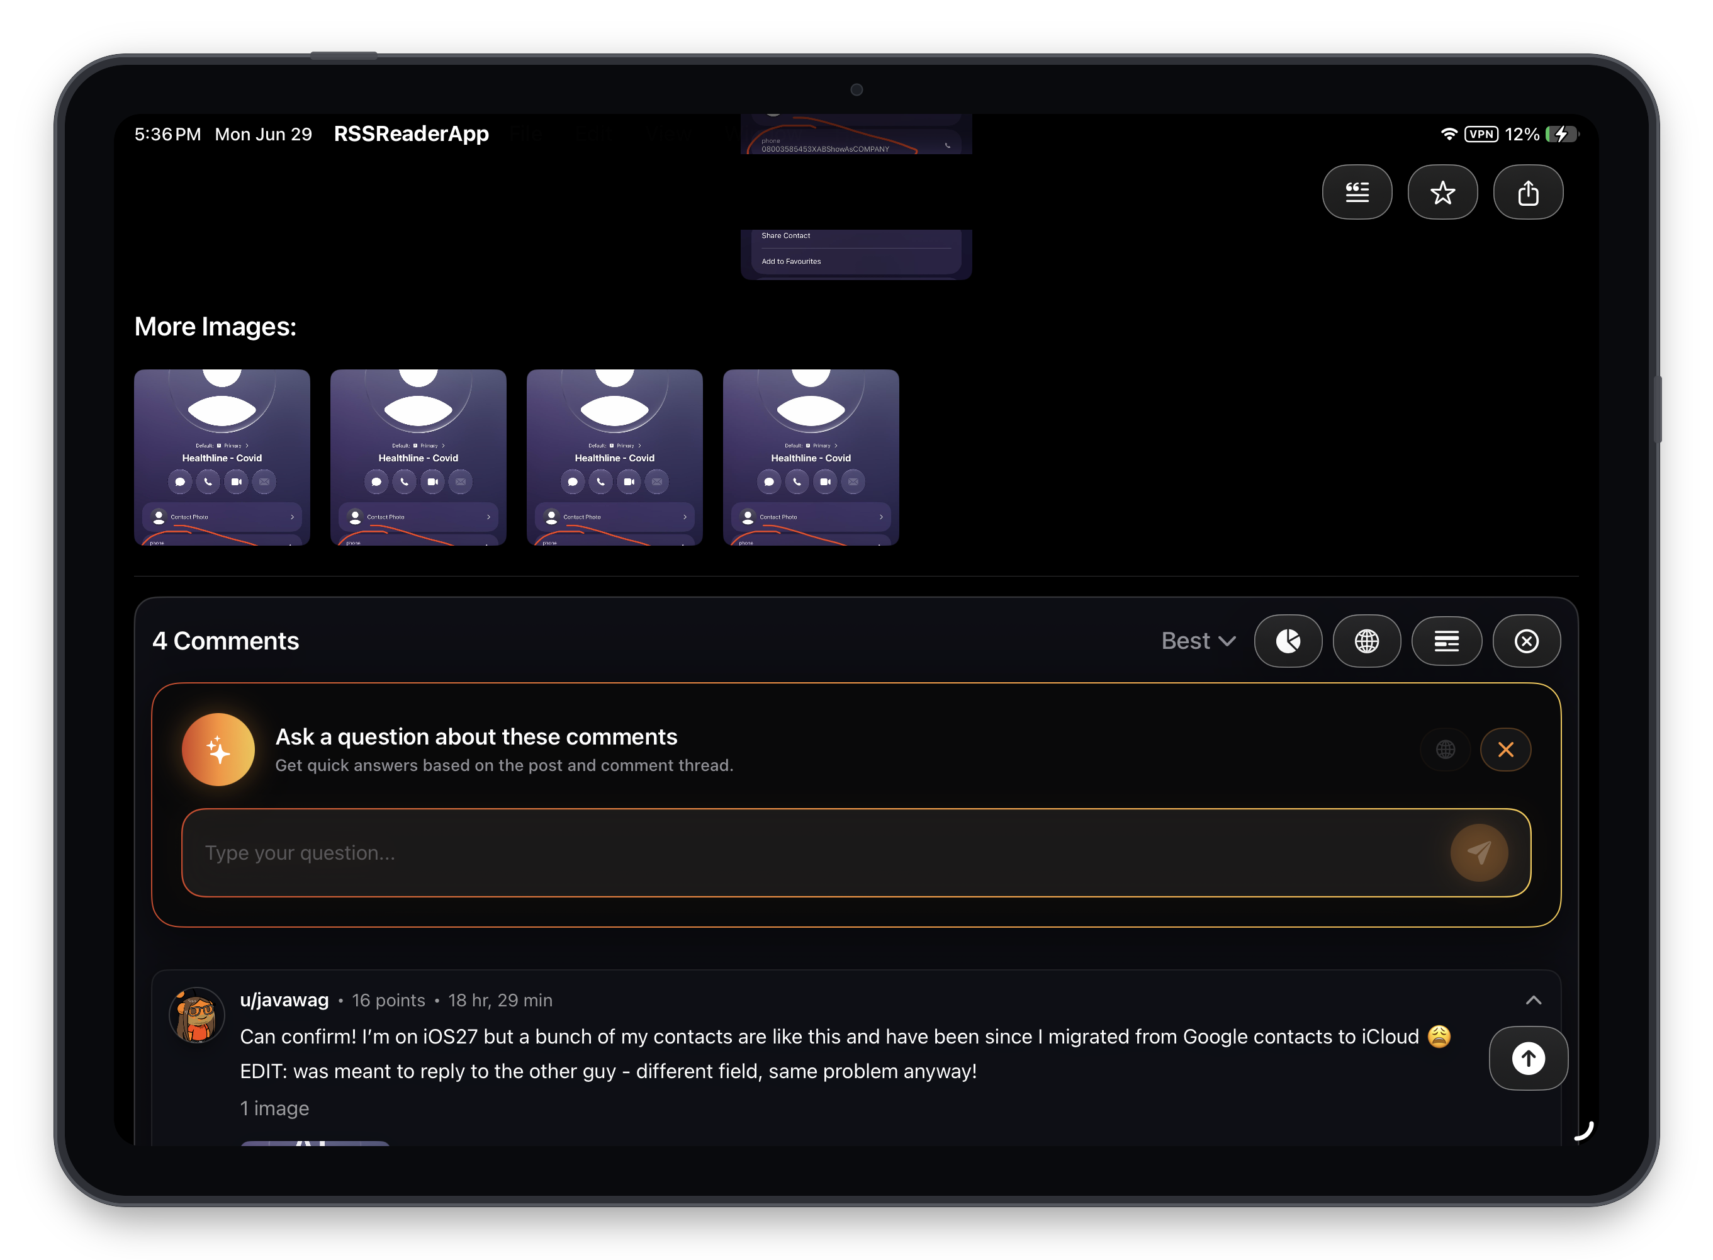This screenshot has width=1713, height=1260.
Task: Tap the VPN status indicator
Action: click(x=1480, y=134)
